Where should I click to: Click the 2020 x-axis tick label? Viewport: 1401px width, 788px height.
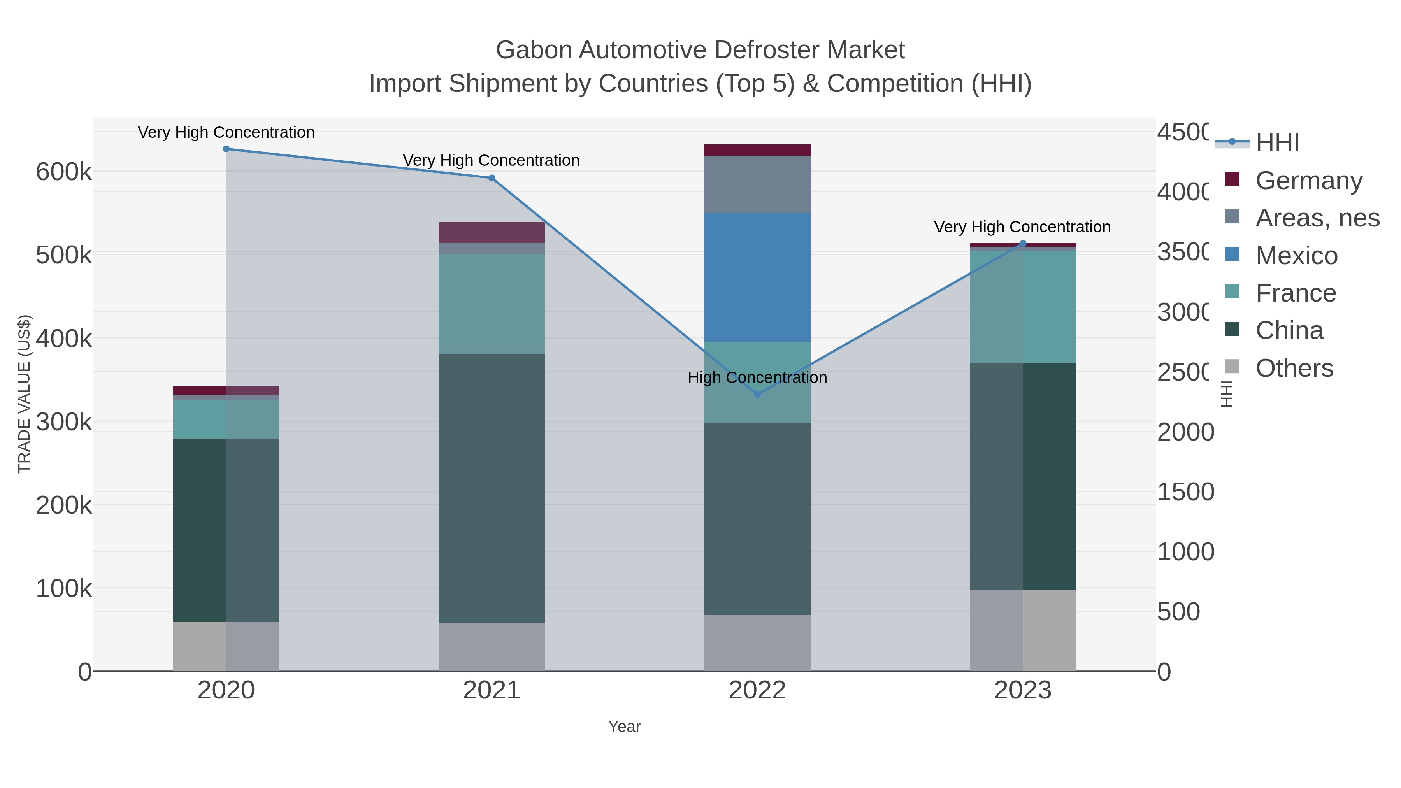(x=226, y=691)
